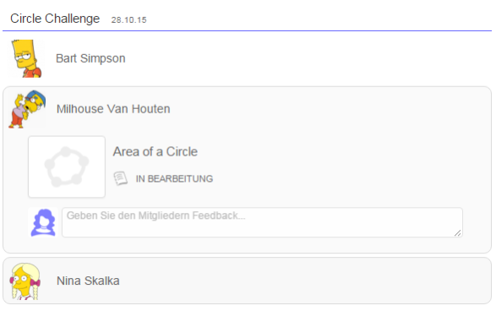
Task: Click the empty area of Nina Skalka's panel
Action: [x=303, y=281]
